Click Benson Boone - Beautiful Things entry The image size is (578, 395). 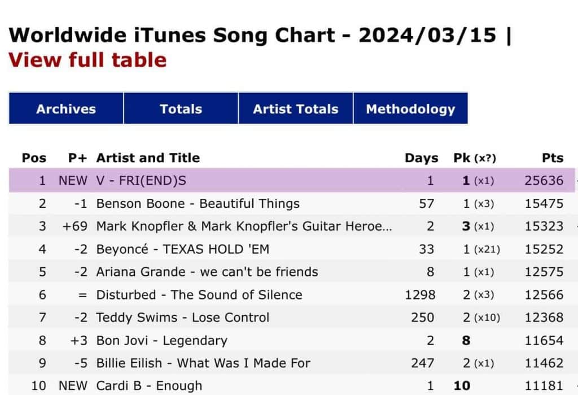198,203
